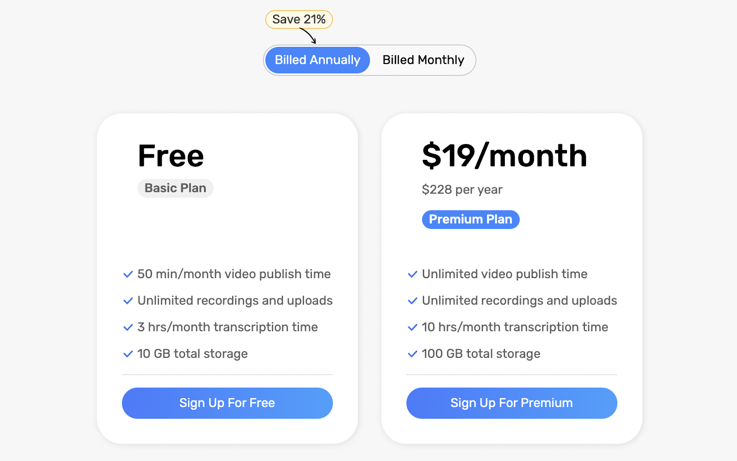Click checkmark beside 50 min/month video publish
This screenshot has height=461, width=737.
point(128,274)
